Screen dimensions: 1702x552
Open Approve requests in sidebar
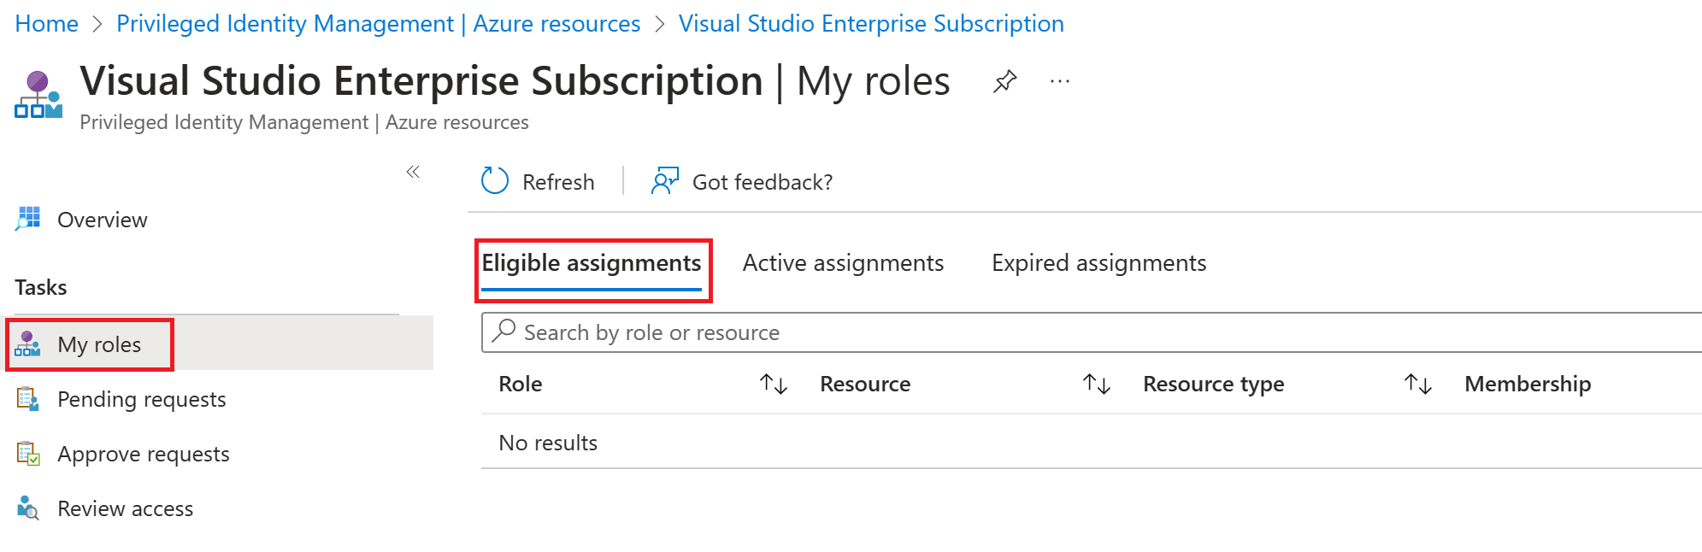coord(143,454)
